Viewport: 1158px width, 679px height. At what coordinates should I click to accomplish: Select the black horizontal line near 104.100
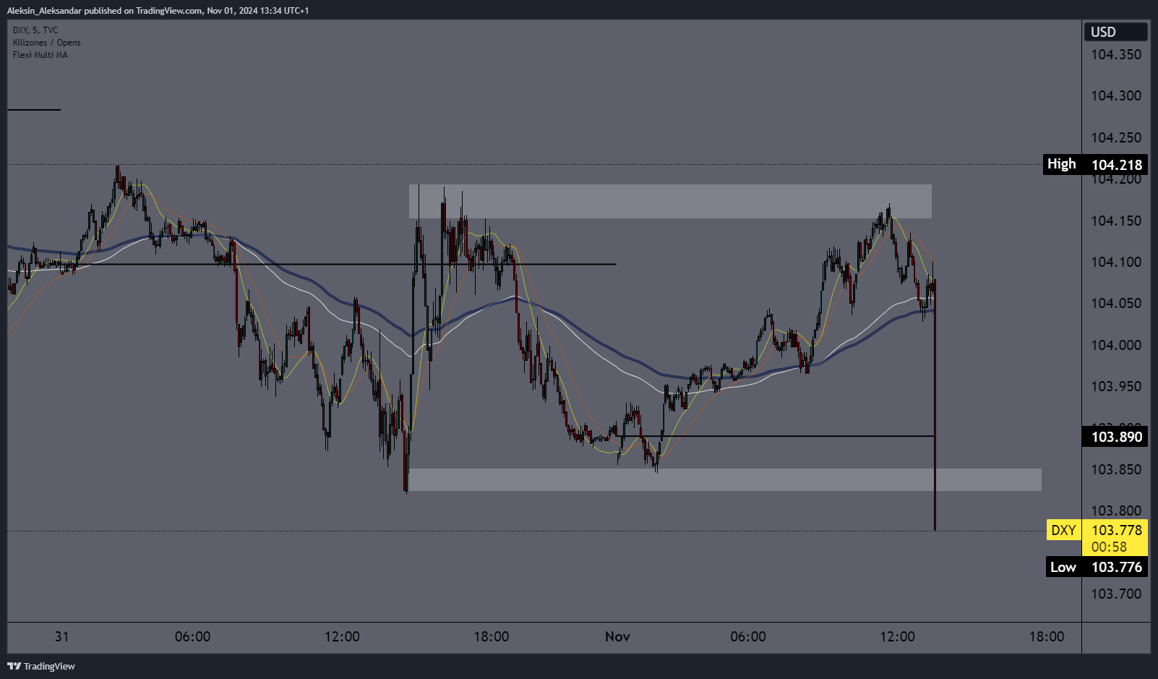click(340, 264)
